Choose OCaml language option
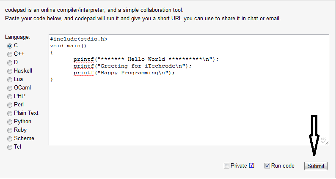The width and height of the screenshot is (336, 179). (10, 88)
